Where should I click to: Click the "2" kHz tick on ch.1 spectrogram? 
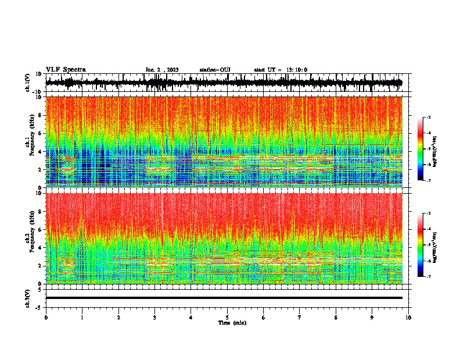40,169
